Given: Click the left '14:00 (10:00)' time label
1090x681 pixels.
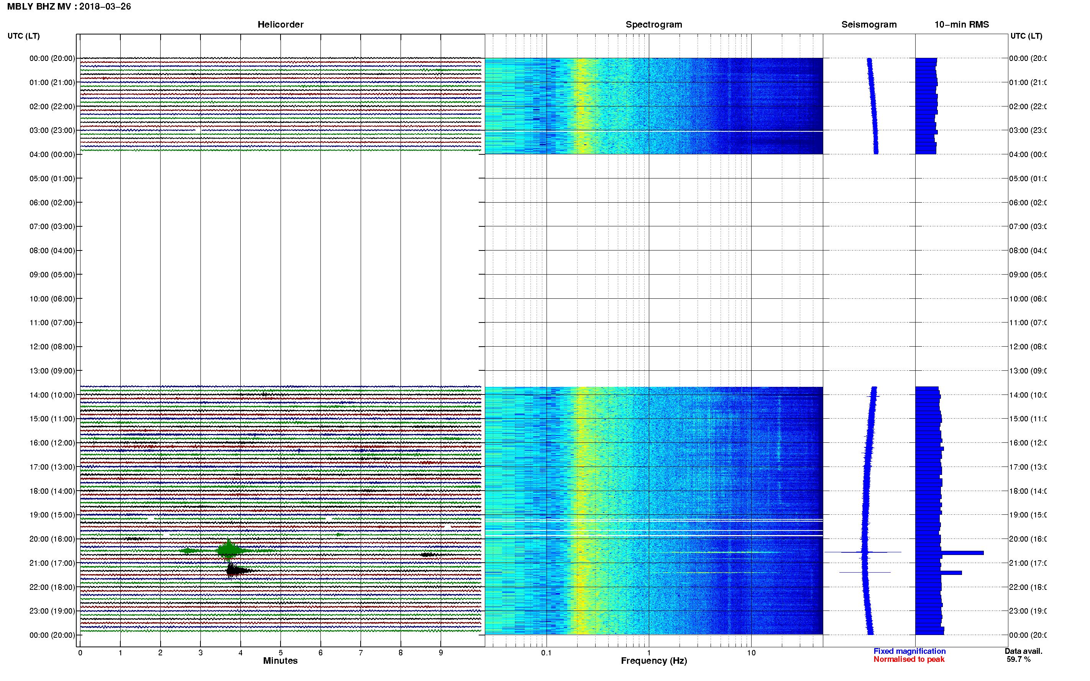Looking at the screenshot, I should coord(52,395).
